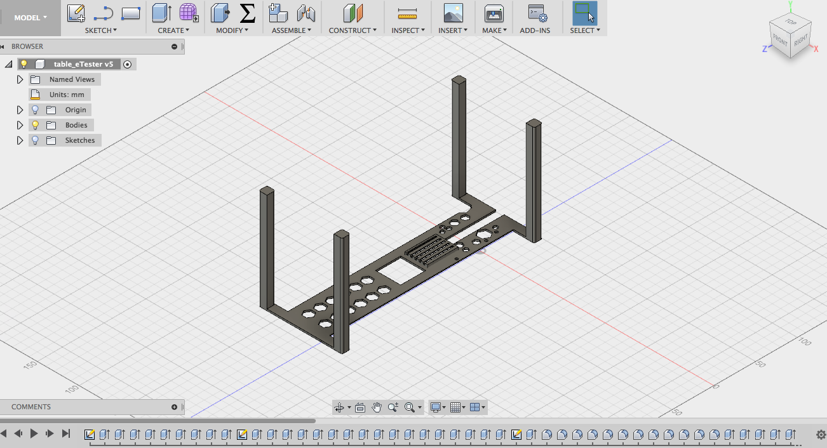Open the Orbit type dropdown arrow

(349, 407)
